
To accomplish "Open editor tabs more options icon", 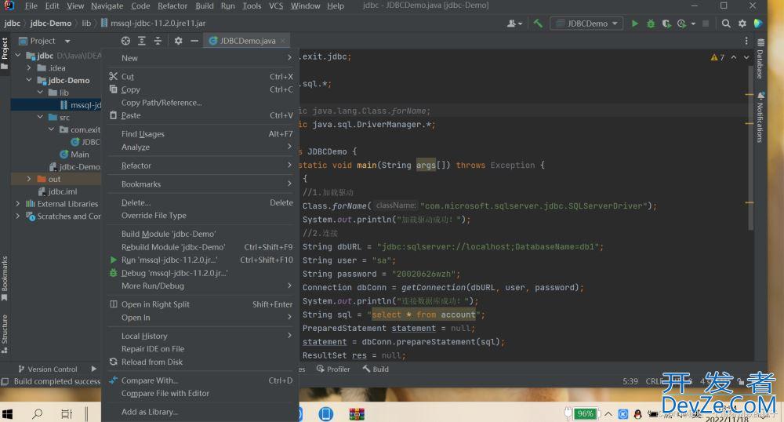I will click(x=746, y=41).
